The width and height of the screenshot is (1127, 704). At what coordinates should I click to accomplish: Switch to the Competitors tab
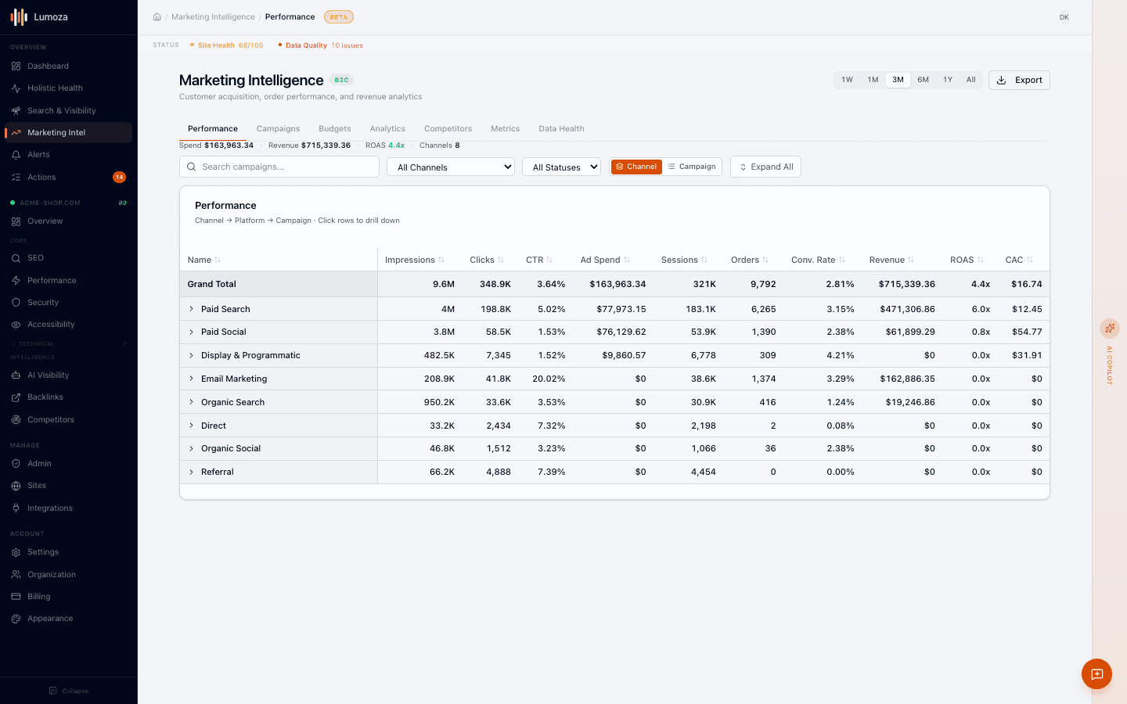[448, 129]
